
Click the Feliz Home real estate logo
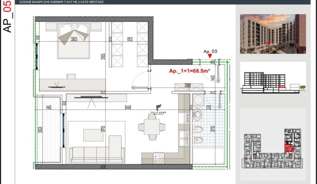(x=158, y=110)
